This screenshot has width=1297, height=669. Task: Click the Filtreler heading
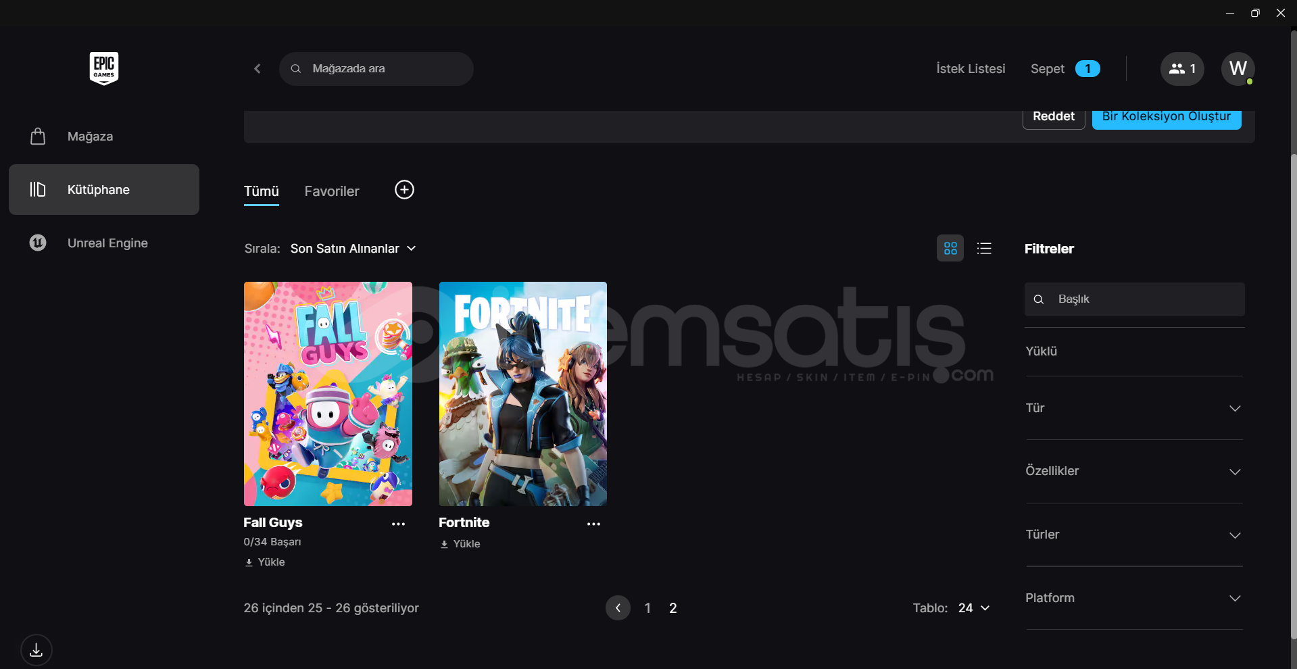pos(1049,249)
